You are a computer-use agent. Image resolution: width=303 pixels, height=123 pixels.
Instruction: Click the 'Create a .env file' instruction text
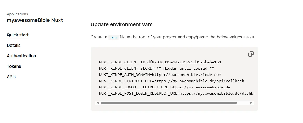[183, 37]
